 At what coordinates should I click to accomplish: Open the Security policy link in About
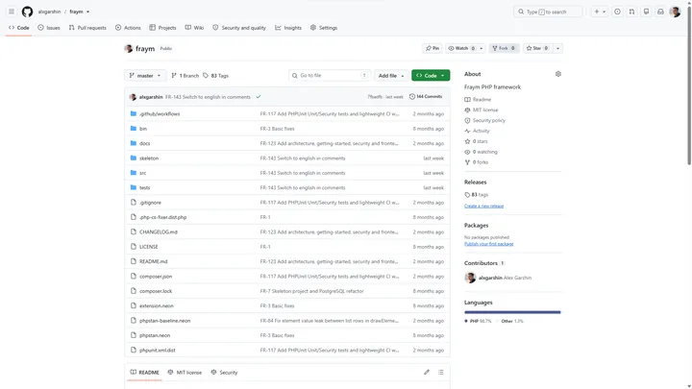click(484, 120)
